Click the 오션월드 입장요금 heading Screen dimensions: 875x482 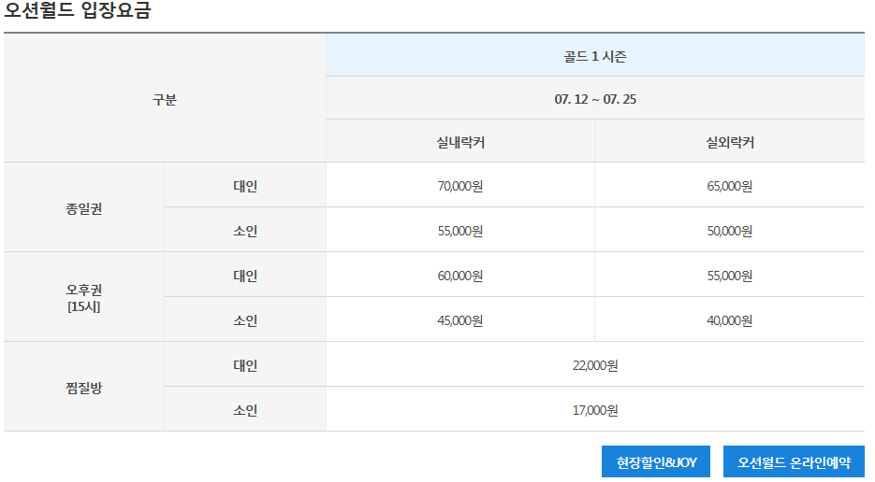(77, 11)
